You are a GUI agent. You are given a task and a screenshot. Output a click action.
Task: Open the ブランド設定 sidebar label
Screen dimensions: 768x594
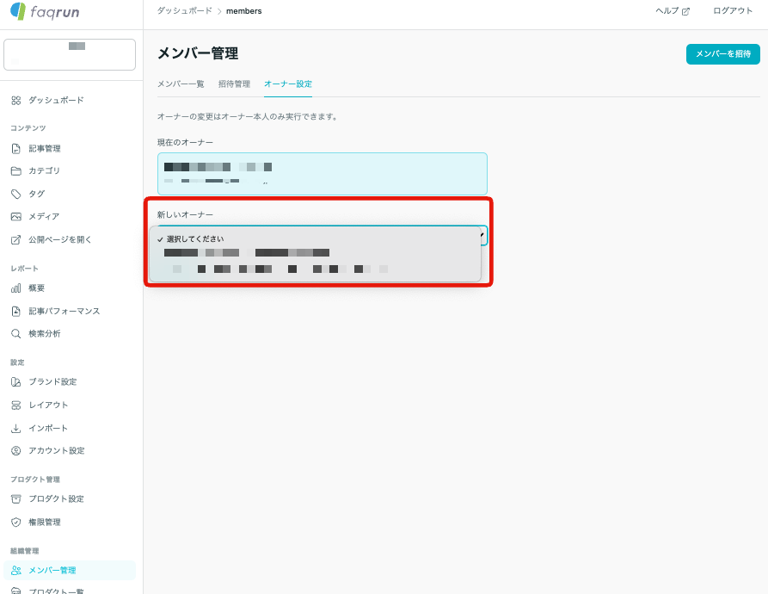click(52, 381)
